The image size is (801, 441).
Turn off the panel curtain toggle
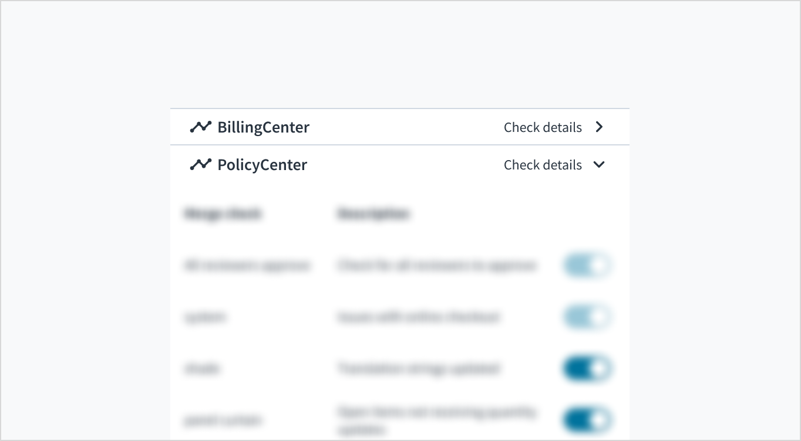click(587, 420)
